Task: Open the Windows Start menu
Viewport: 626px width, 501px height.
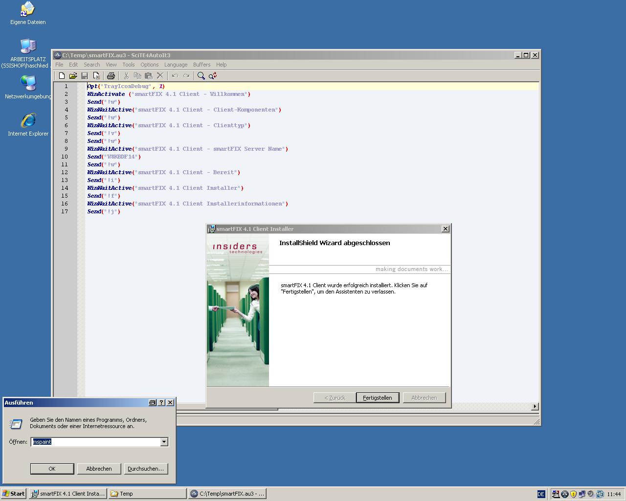Action: pyautogui.click(x=13, y=494)
